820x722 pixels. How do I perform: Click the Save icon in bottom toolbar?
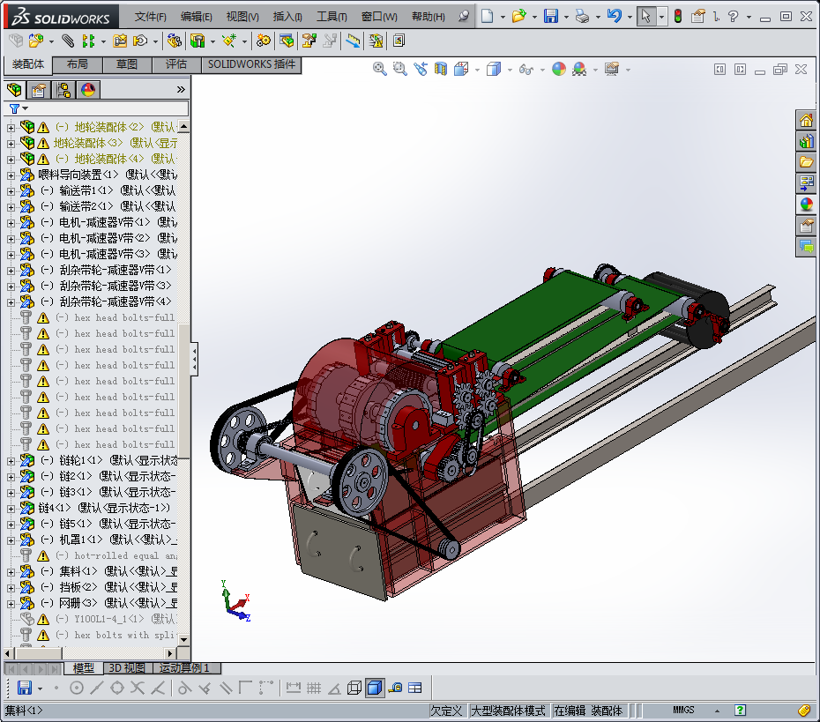[x=24, y=688]
